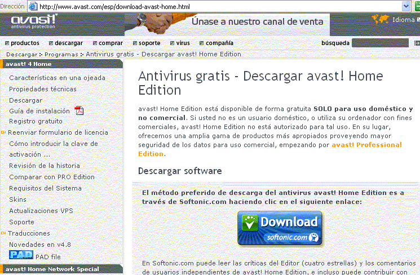Click the avast! 4 Home section header
The width and height of the screenshot is (420, 275).
point(61,64)
